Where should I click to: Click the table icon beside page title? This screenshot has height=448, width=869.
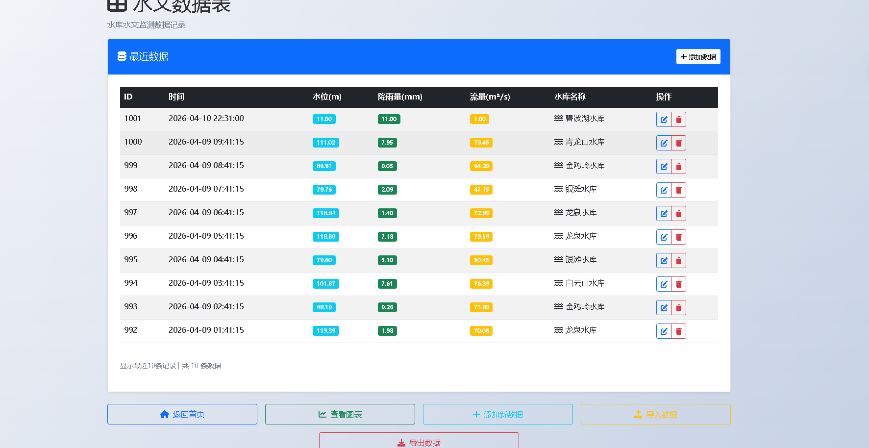tap(117, 5)
